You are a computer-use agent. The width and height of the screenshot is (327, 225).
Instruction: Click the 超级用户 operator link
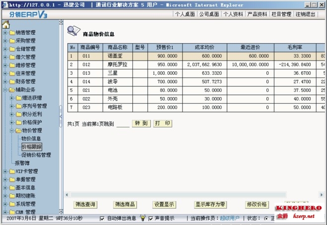point(230,219)
